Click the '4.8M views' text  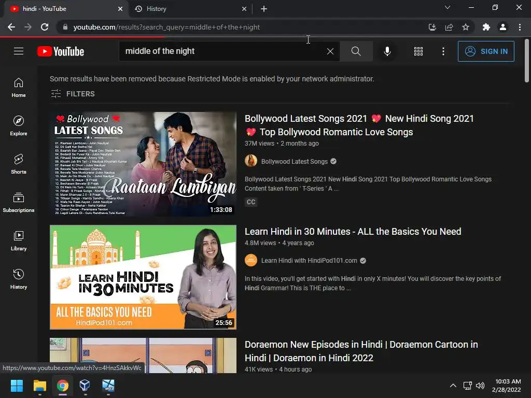(x=260, y=243)
